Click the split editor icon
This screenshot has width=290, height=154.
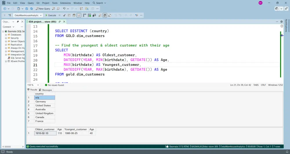[282, 26]
